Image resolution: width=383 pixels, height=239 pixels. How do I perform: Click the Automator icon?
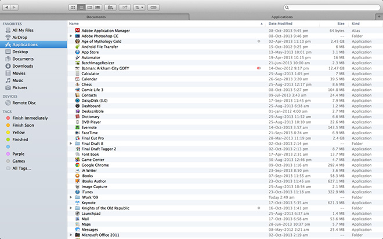click(77, 57)
